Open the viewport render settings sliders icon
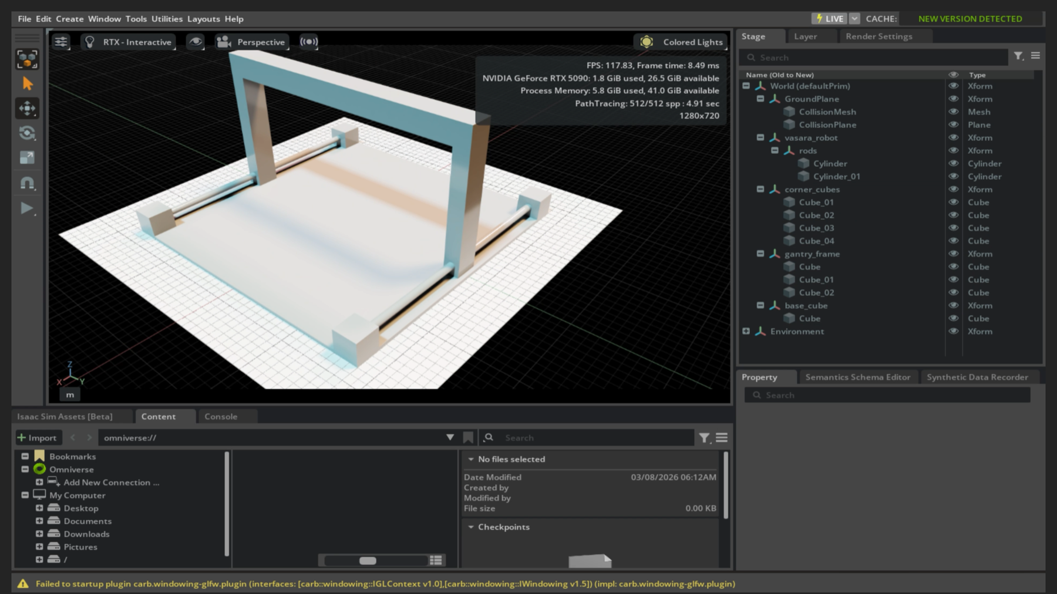 point(60,41)
